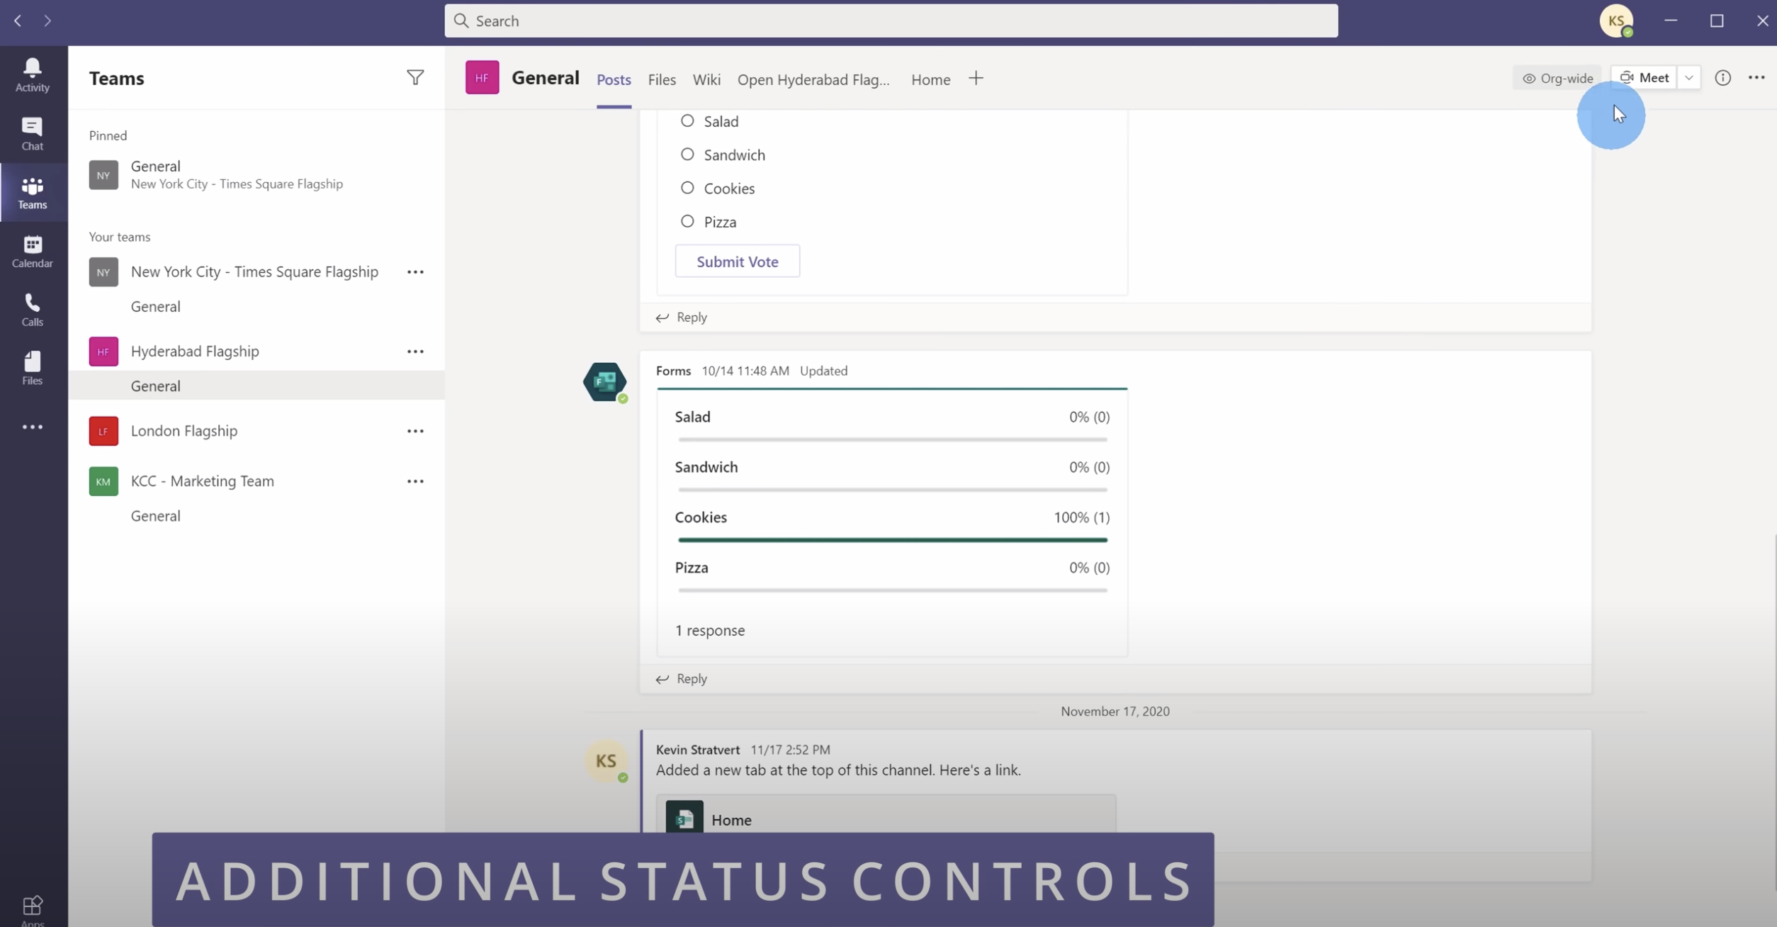Start a Meet in this channel
This screenshot has height=927, width=1777.
pos(1644,77)
